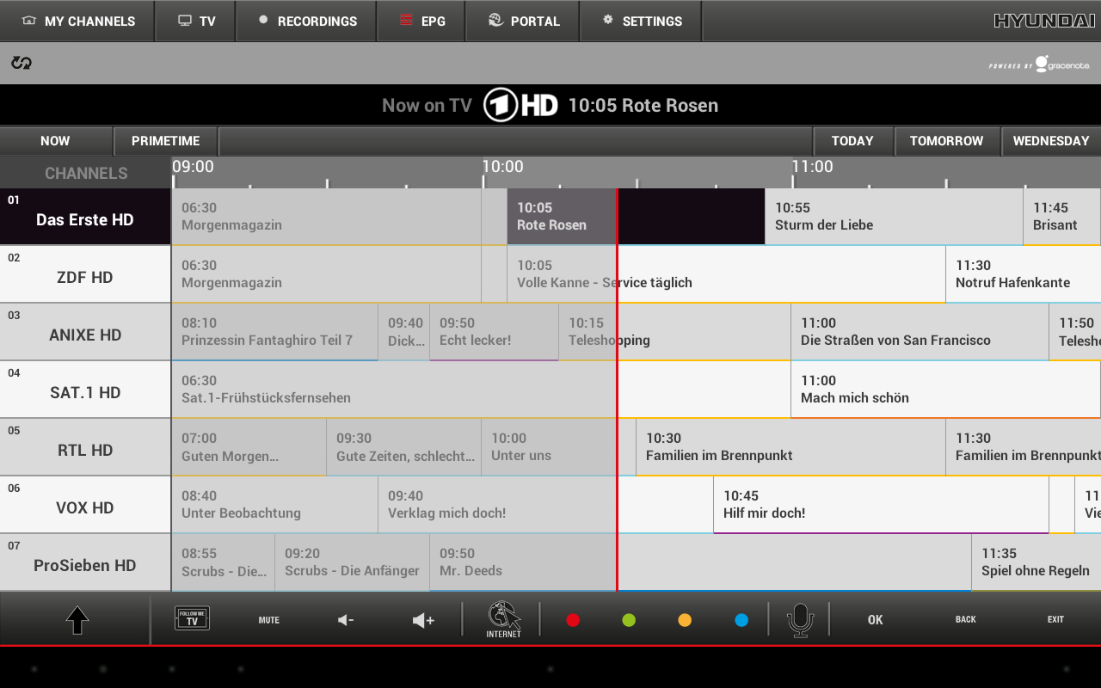Select channel SAT.1 HD
The height and width of the screenshot is (688, 1101).
85,390
